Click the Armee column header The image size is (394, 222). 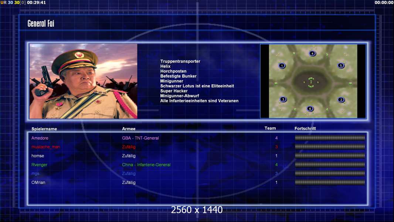coord(129,129)
